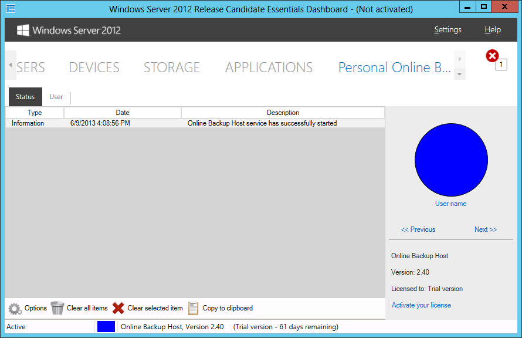Click 'Online Backup Host, Version 2.40' status text
This screenshot has width=522, height=338.
click(x=172, y=327)
